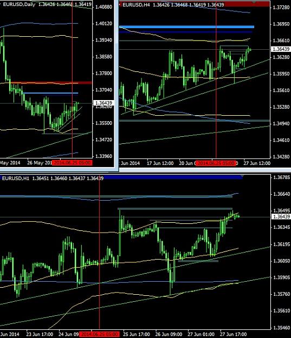The width and height of the screenshot is (291, 338).
Task: Click 1.36495 on H1 price scale
Action: point(282,210)
